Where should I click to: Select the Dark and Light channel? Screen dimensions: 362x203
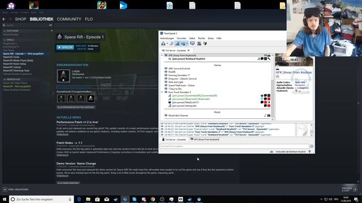coord(176,82)
